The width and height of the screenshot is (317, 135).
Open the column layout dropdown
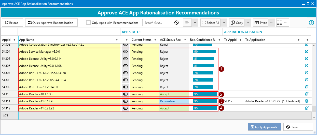pos(282,23)
